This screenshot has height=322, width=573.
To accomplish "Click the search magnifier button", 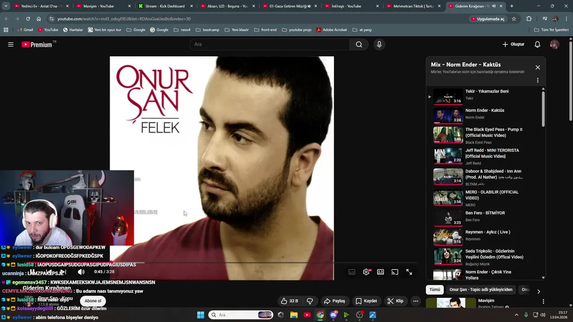I will pos(359,44).
